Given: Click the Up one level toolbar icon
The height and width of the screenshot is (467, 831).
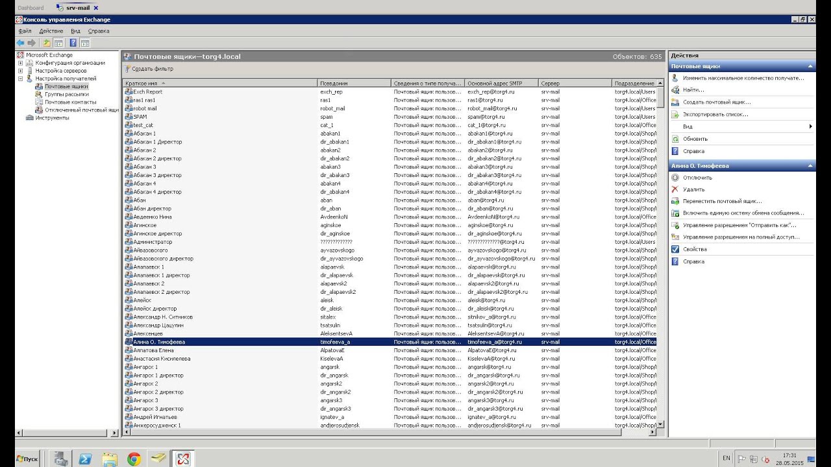Looking at the screenshot, I should point(47,43).
